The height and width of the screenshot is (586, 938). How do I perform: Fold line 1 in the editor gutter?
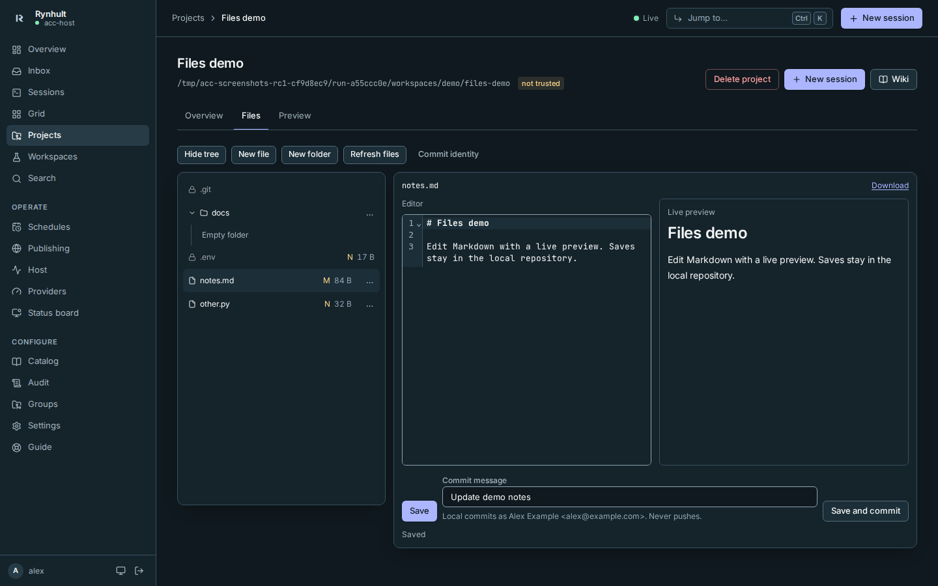coord(418,224)
